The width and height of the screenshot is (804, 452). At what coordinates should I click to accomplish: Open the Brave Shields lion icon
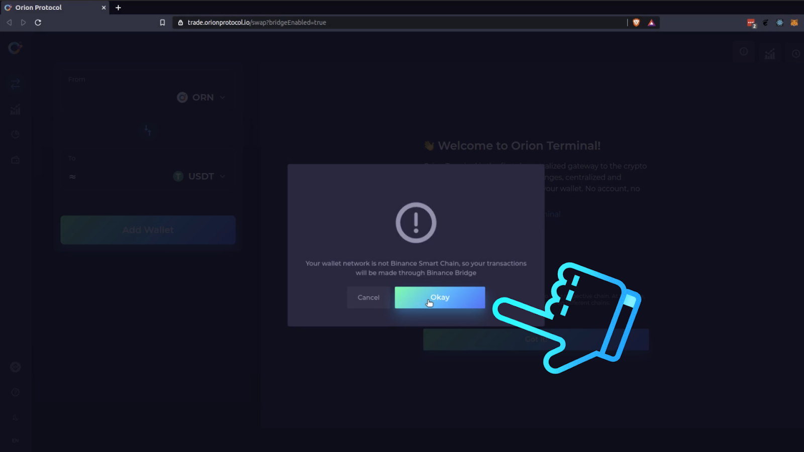click(x=636, y=23)
